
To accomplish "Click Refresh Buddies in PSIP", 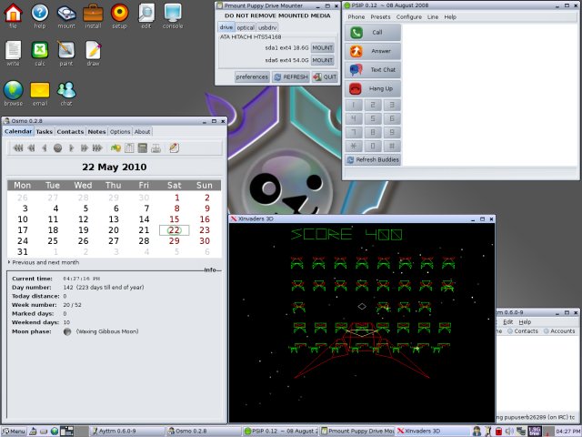I will tap(373, 160).
